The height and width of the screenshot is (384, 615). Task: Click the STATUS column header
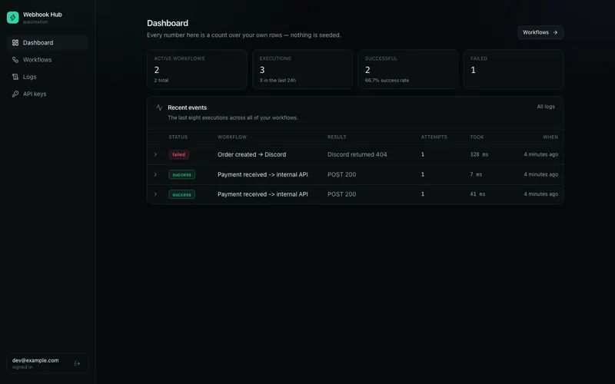click(x=178, y=137)
